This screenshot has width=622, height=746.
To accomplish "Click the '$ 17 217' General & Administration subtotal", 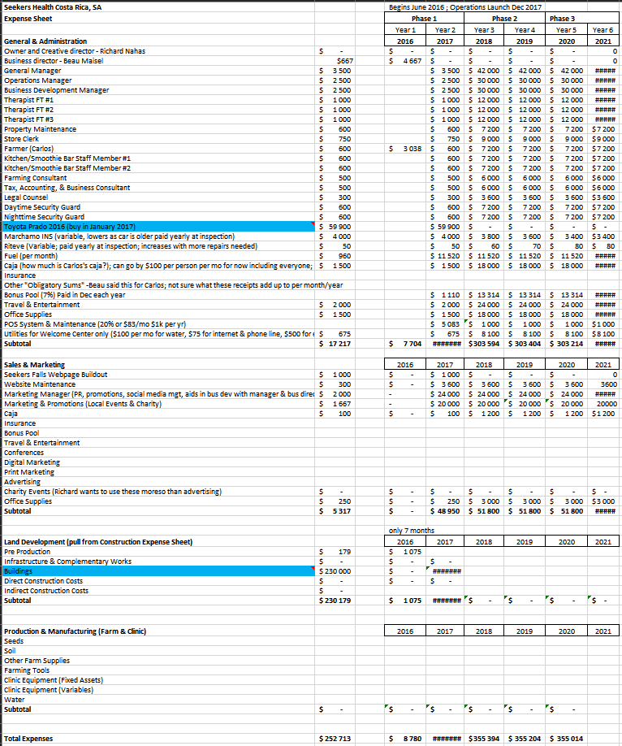I will point(335,344).
